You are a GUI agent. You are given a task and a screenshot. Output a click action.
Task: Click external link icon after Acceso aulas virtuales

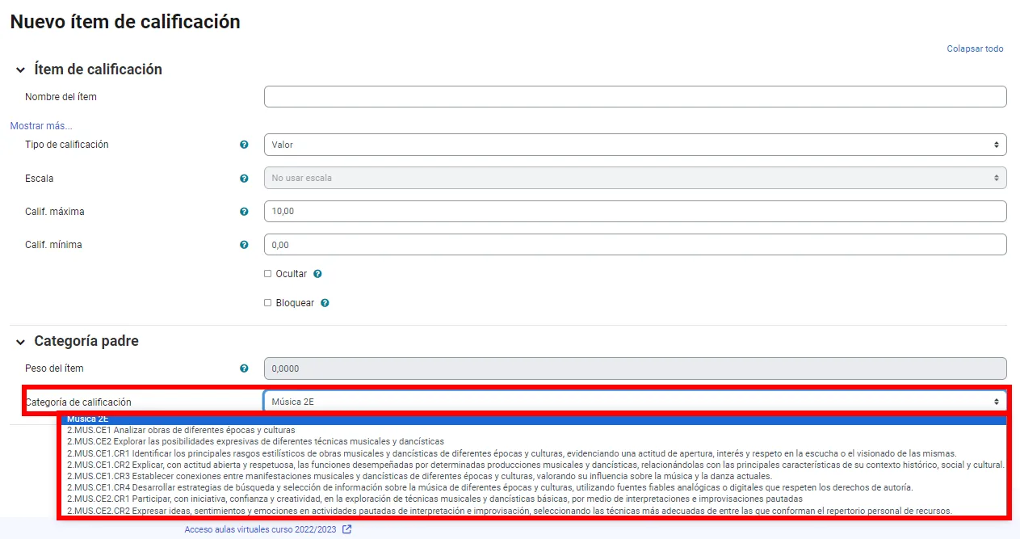(x=347, y=529)
